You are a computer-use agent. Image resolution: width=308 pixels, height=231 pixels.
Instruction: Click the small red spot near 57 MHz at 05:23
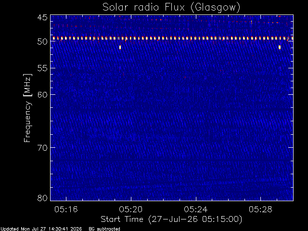[185, 77]
